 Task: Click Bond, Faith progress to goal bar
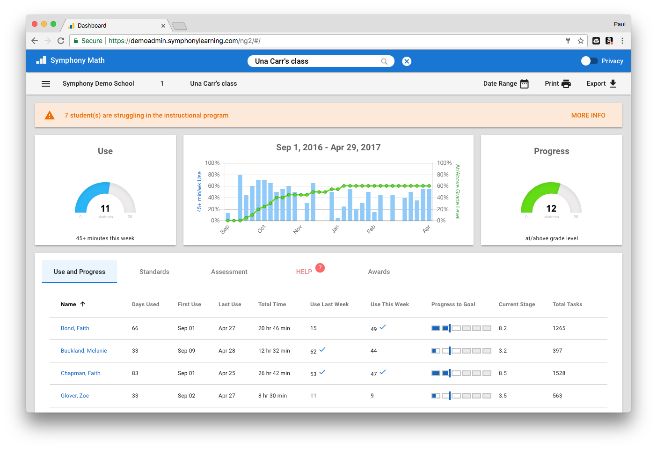461,328
